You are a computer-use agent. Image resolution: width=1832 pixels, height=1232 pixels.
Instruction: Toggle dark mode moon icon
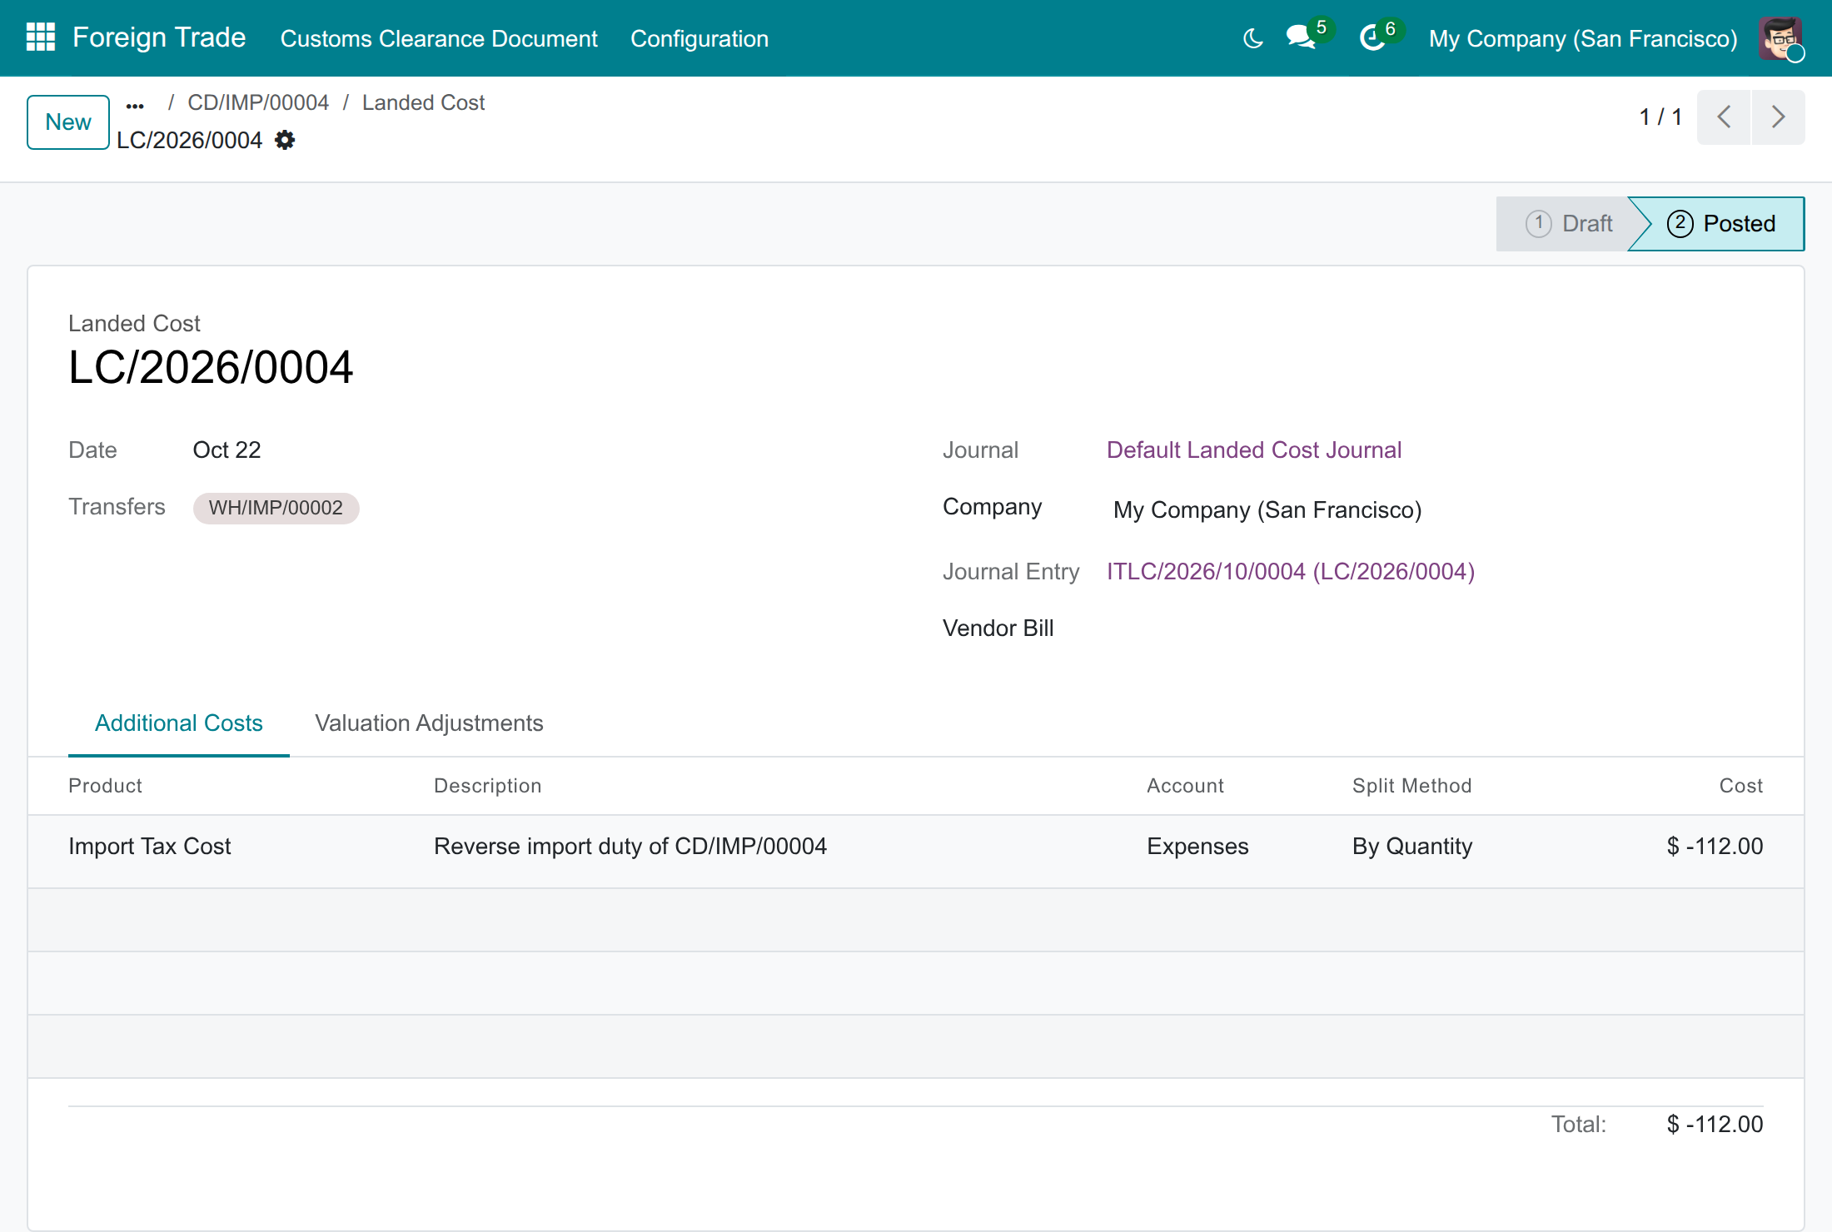[1252, 38]
